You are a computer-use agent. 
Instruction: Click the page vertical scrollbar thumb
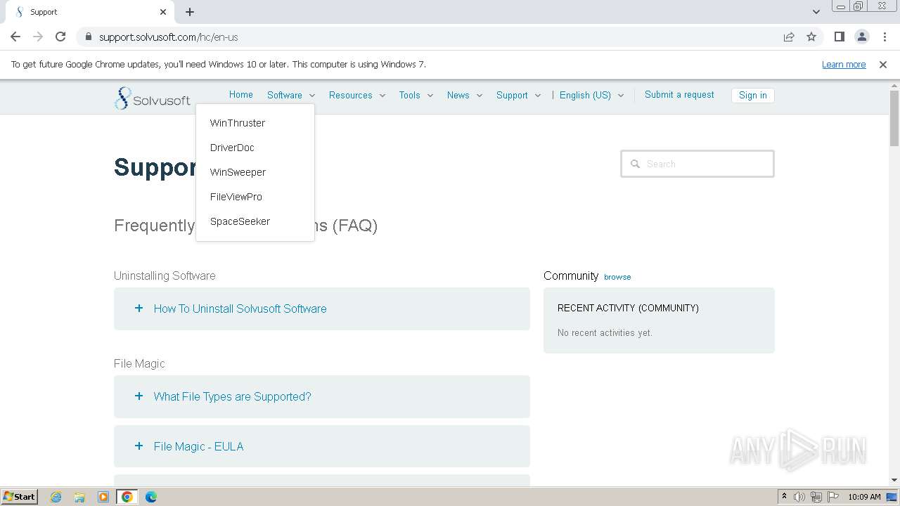pos(894,118)
